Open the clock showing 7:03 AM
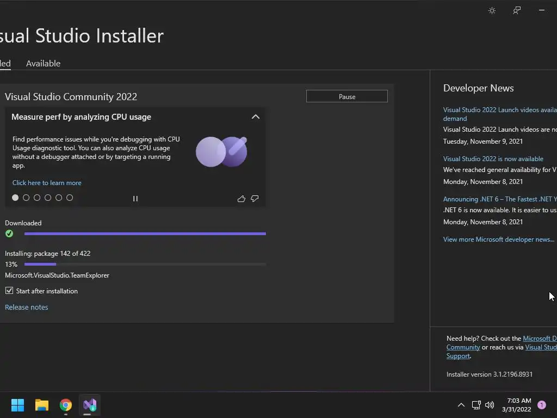Screen dimensions: 557x418 click(x=517, y=405)
